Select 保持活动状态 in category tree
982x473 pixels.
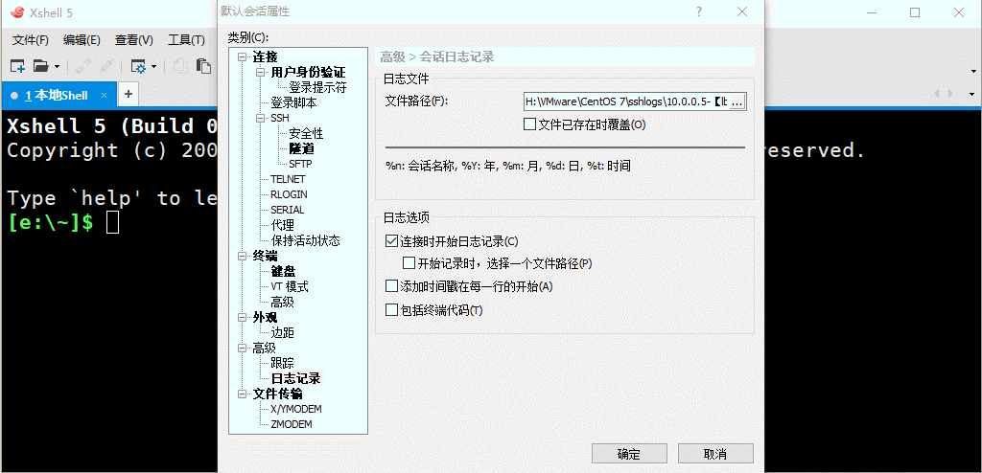click(306, 241)
